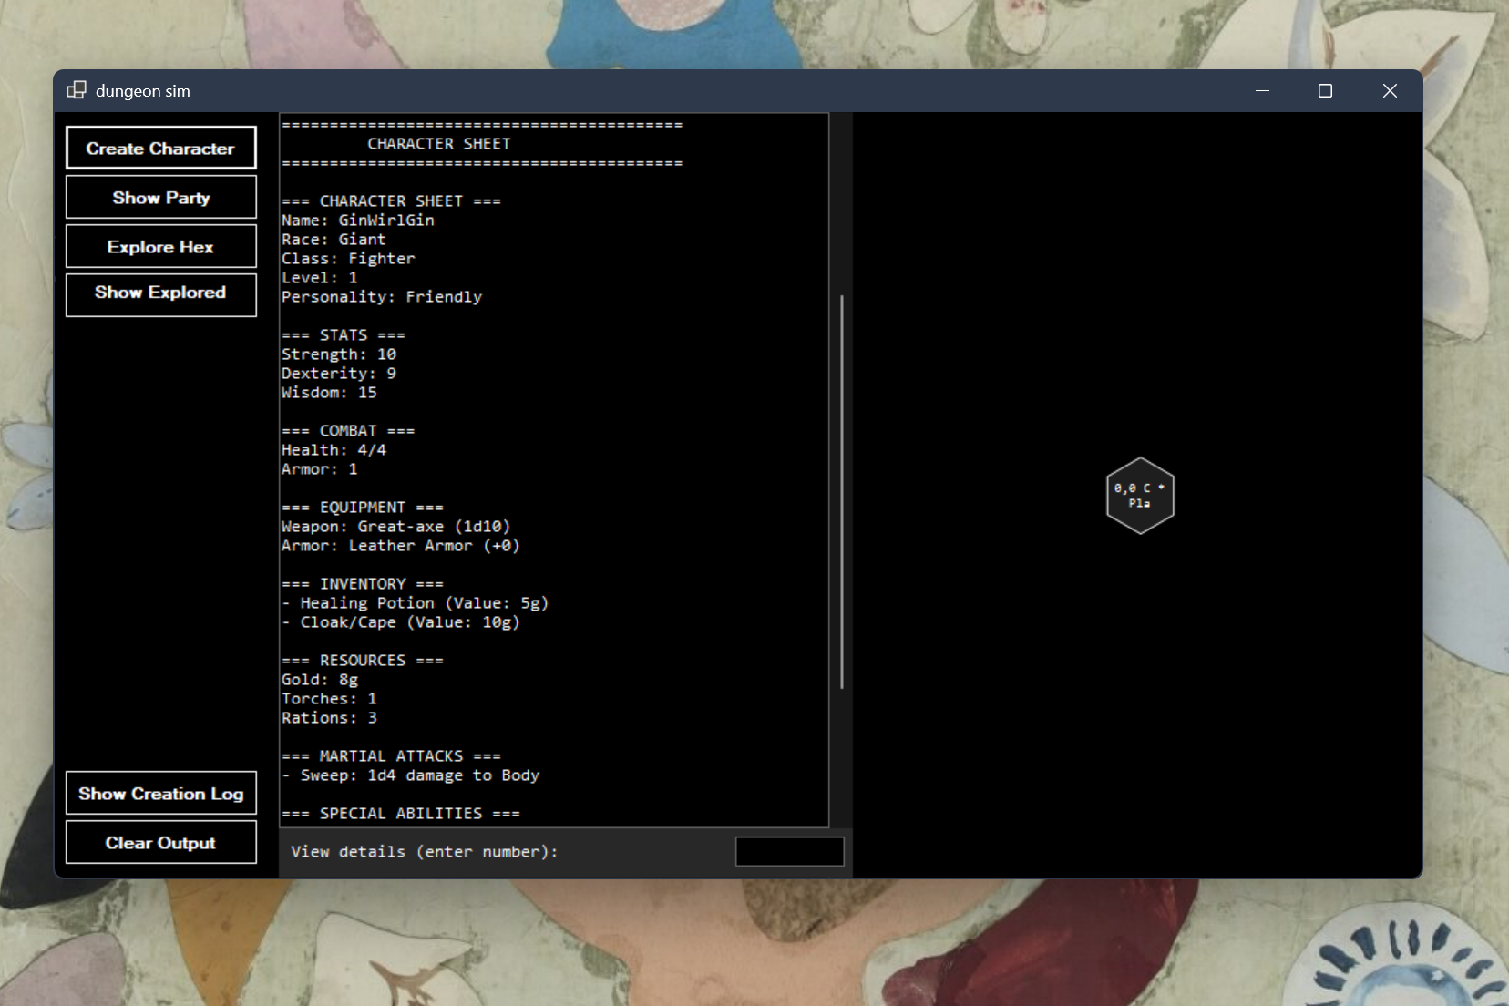Click the SPECIAL ABILITIES section header

(x=400, y=814)
